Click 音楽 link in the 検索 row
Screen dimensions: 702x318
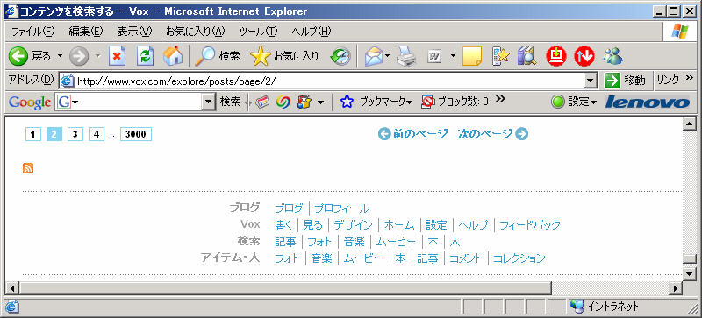355,242
